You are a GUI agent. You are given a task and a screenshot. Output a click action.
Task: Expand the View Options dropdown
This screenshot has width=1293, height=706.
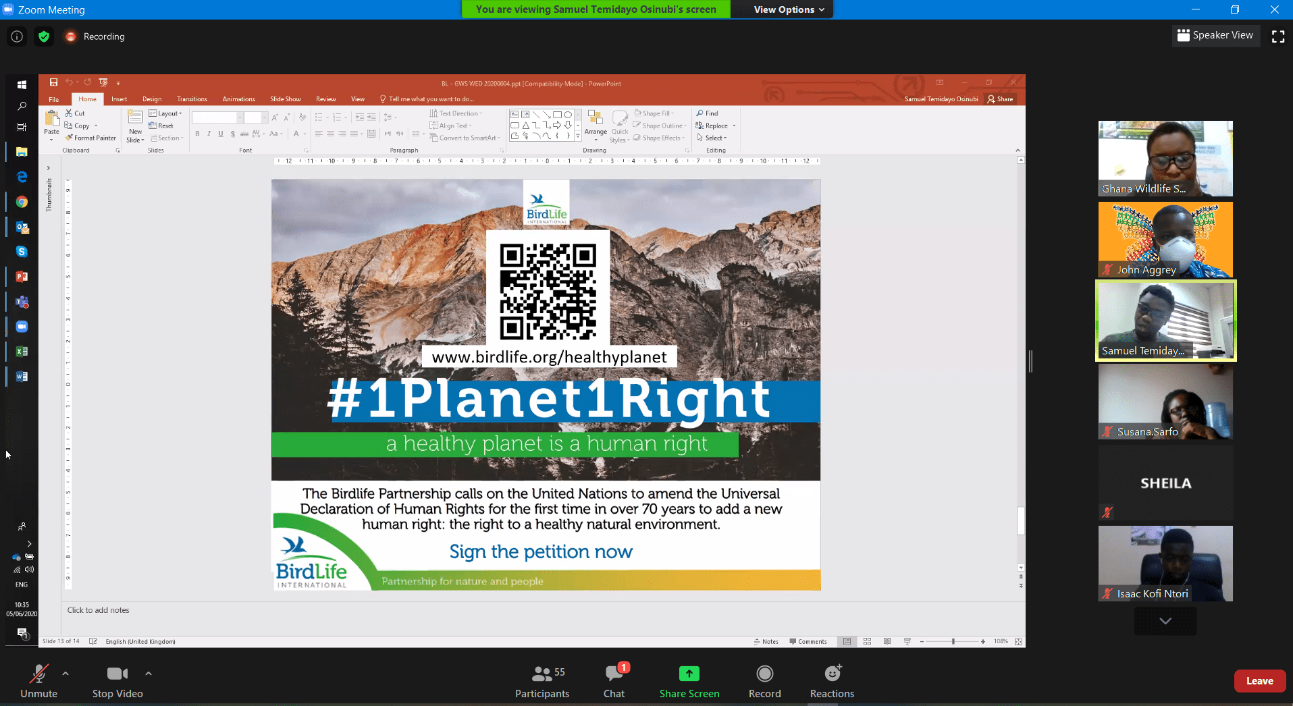click(789, 9)
